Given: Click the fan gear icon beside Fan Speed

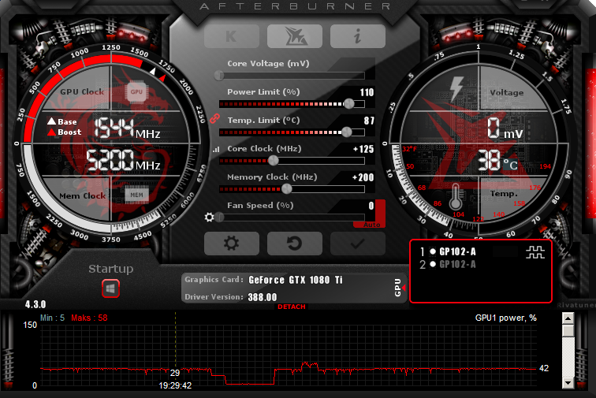Looking at the screenshot, I should coord(209,217).
